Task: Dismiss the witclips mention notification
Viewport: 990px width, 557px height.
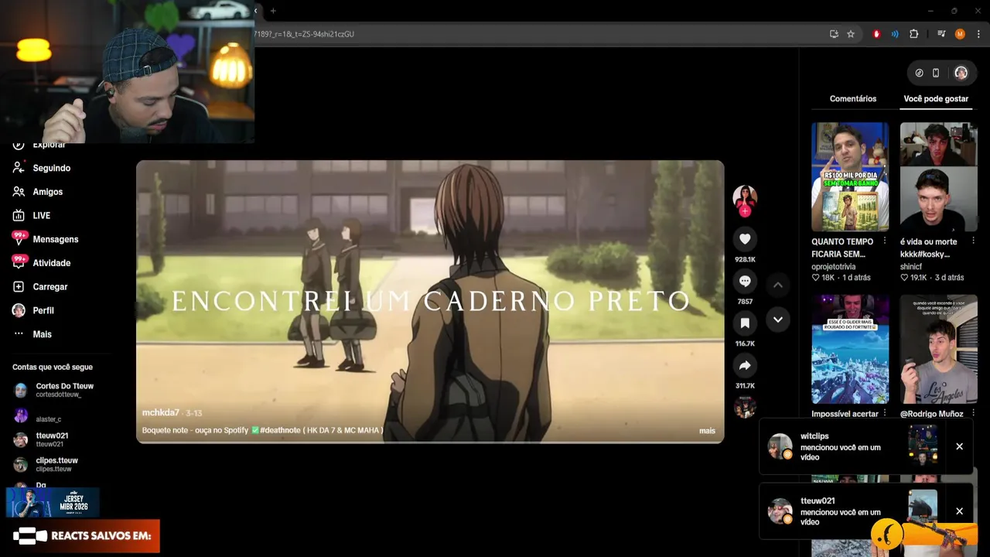Action: [959, 446]
